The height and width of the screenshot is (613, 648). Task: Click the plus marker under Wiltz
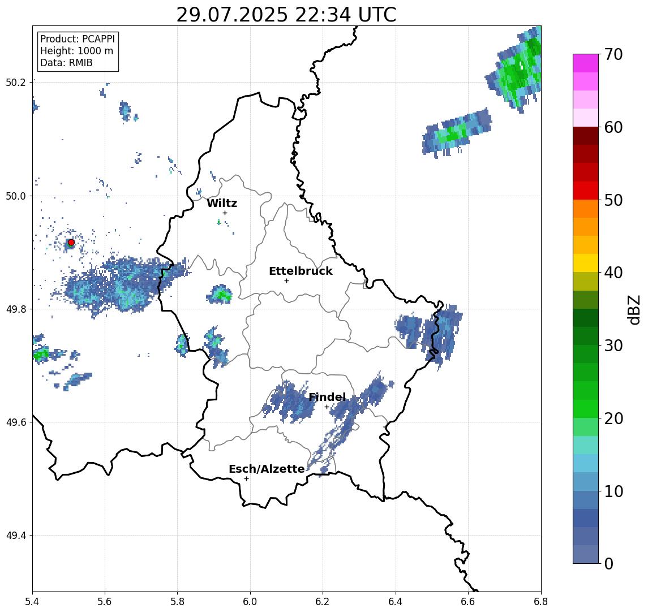(225, 213)
